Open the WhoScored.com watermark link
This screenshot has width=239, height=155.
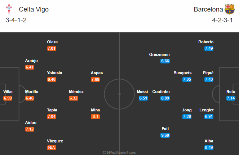pyautogui.click(x=119, y=152)
